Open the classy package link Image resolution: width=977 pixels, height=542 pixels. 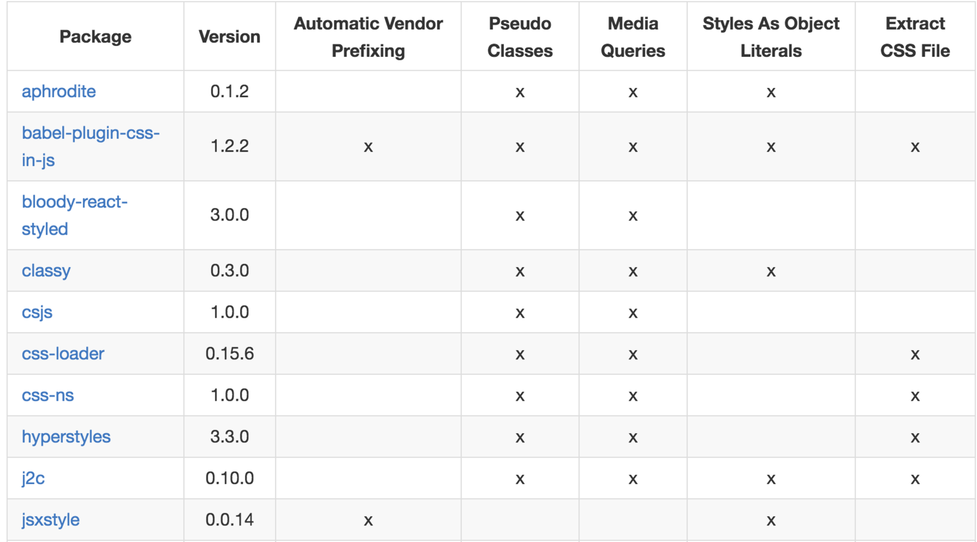tap(46, 271)
